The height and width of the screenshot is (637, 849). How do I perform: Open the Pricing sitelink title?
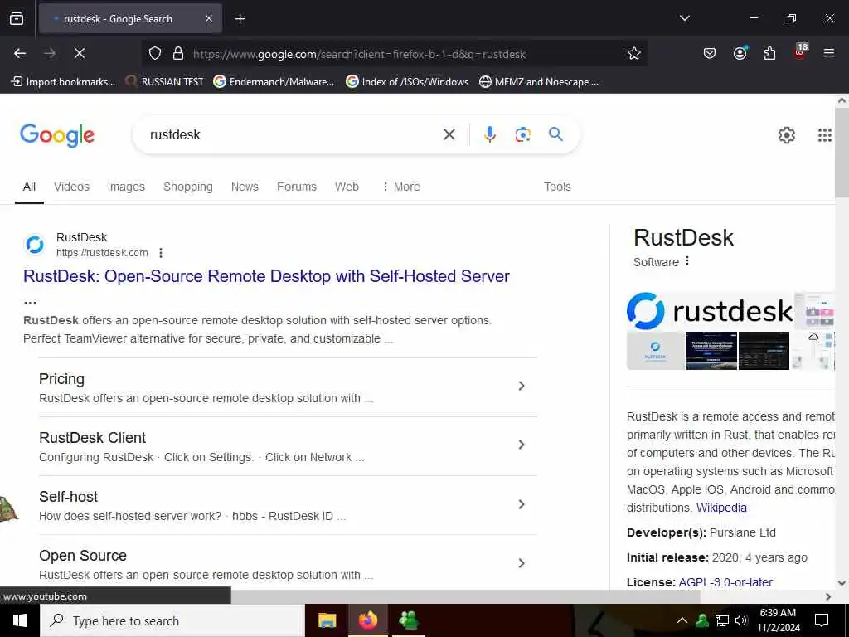61,379
